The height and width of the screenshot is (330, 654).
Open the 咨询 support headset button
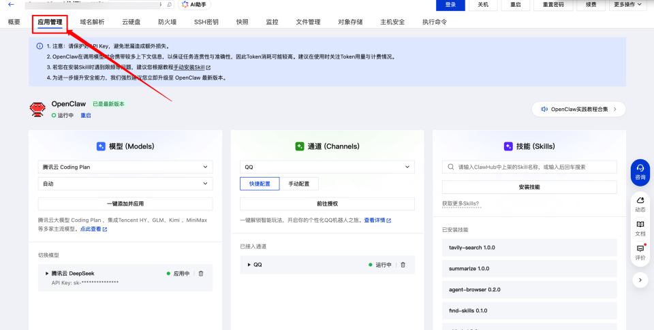pos(640,172)
